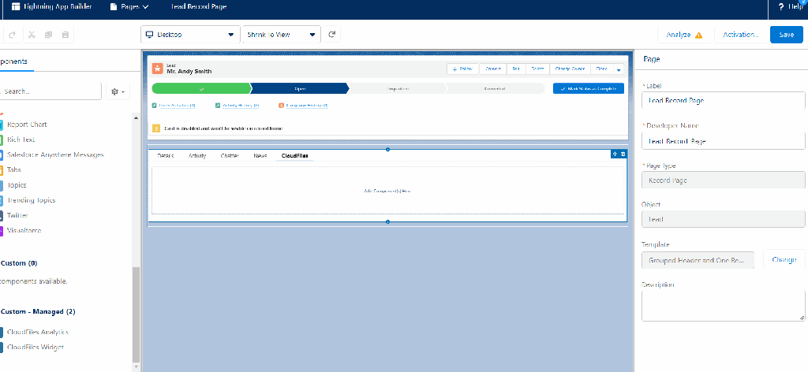This screenshot has height=372, width=808.
Task: Click the orange Lead record icon
Action: pyautogui.click(x=158, y=69)
